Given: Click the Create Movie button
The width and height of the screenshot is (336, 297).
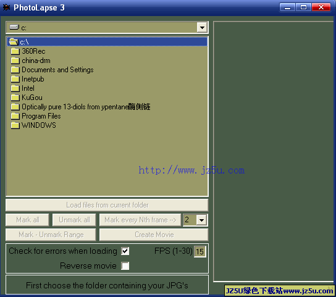Looking at the screenshot, I should [x=154, y=235].
